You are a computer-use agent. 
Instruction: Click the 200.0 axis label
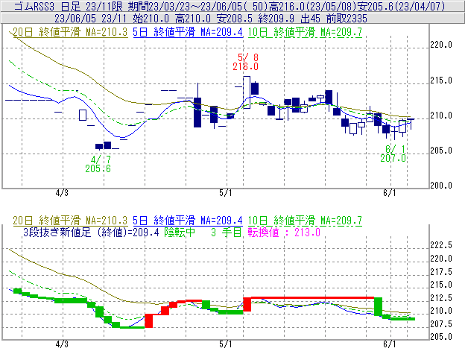point(441,186)
